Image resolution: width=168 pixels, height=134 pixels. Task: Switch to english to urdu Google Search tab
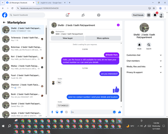click(51, 3)
